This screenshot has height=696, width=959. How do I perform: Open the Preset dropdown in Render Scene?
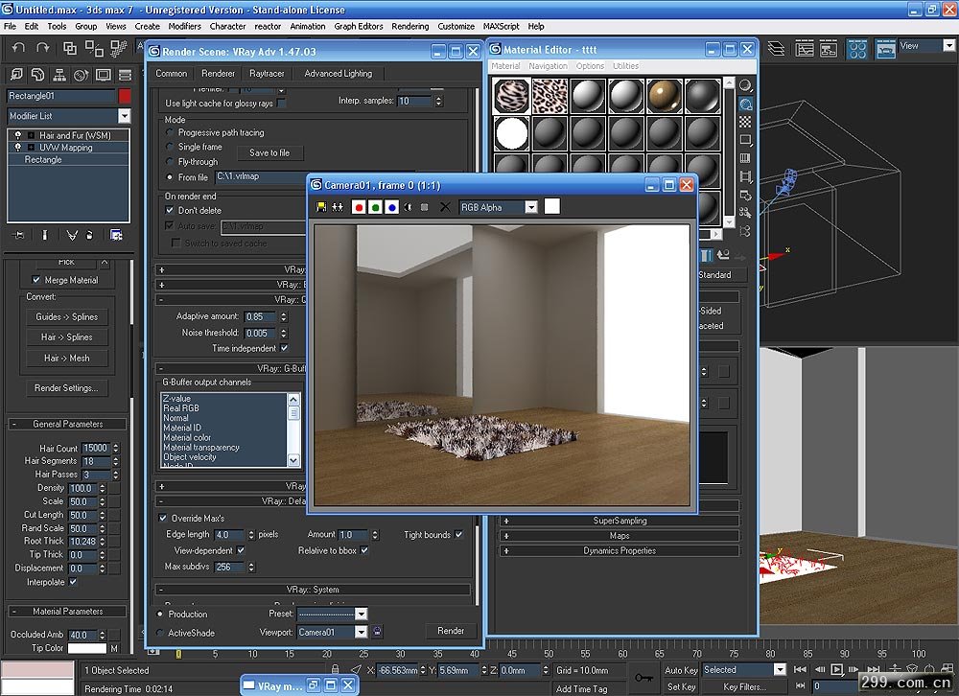[x=361, y=614]
